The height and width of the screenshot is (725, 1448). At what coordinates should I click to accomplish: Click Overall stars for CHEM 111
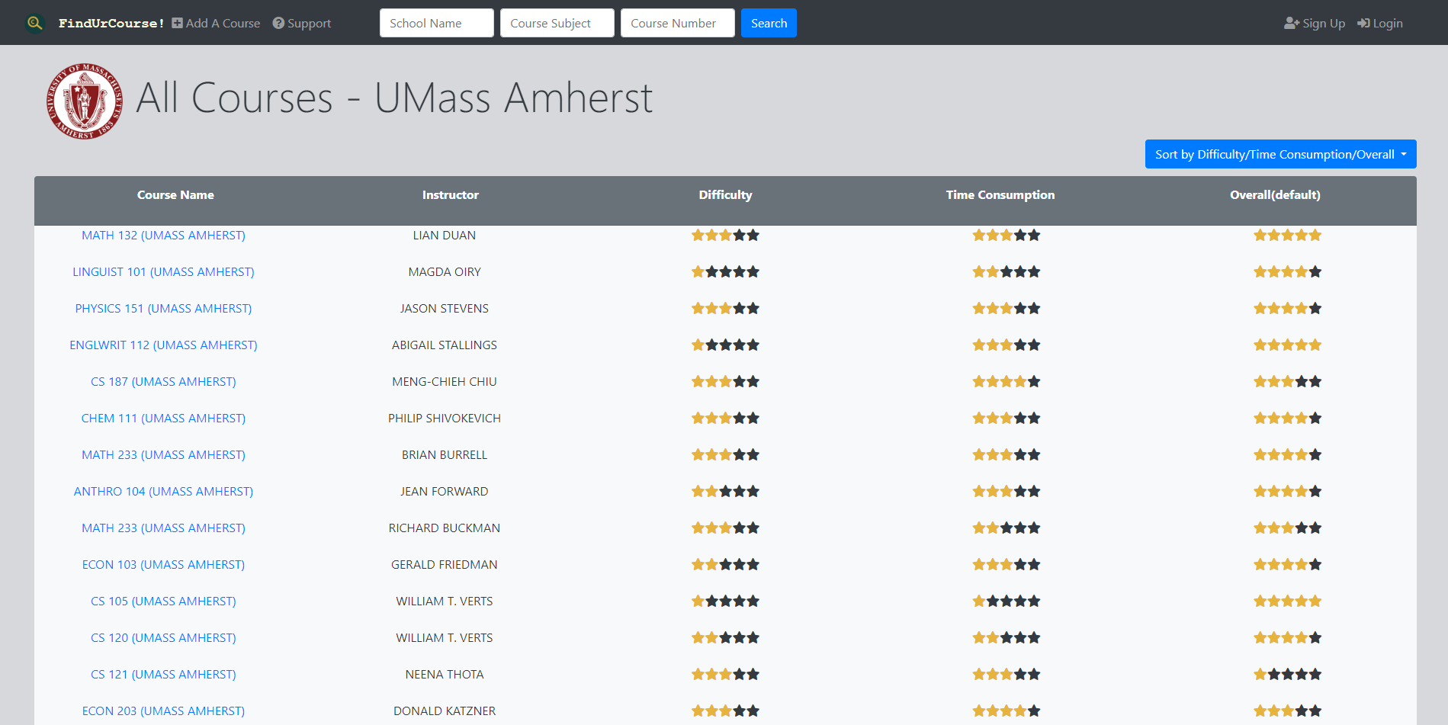1287,419
